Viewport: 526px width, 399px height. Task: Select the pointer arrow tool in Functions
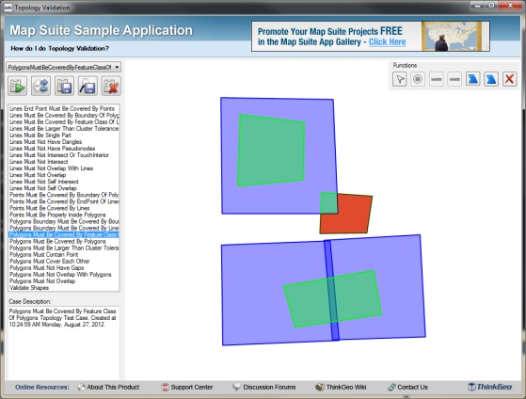tap(400, 79)
